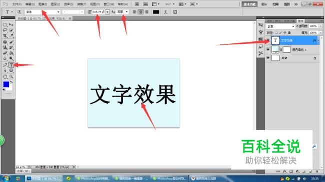
Task: Show more workspaces with the chevron
Action: coord(296,4)
